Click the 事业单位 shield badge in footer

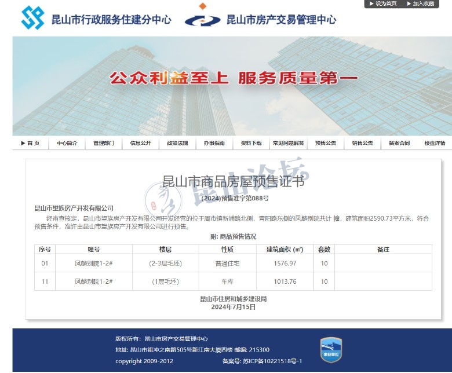click(x=331, y=349)
